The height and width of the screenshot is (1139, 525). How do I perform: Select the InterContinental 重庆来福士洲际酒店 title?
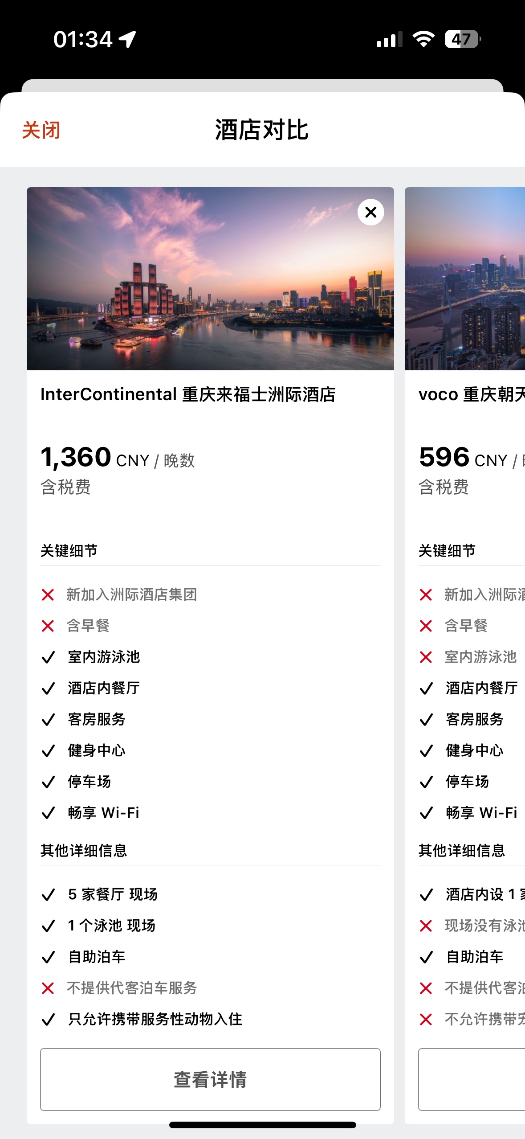click(188, 394)
